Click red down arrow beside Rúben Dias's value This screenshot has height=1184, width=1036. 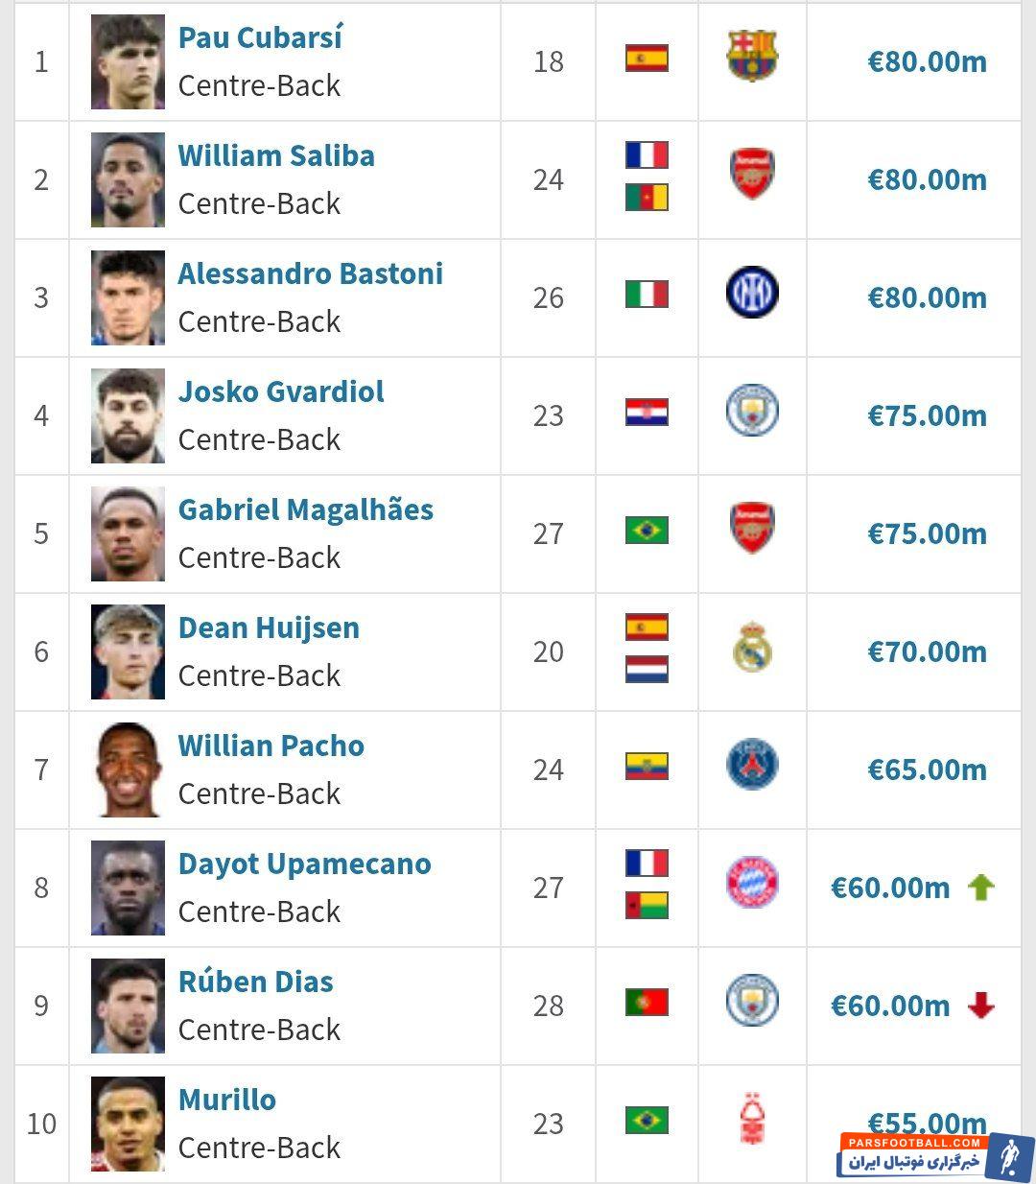[980, 1006]
